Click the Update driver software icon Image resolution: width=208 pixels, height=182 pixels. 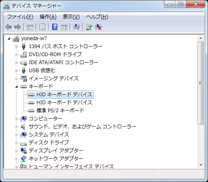point(89,27)
